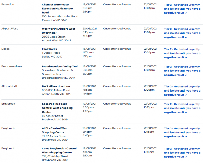Expand Tier 2 advice for Chemist Warehouse Essendon
Screen dimensions: 203x163
click(x=182, y=9)
